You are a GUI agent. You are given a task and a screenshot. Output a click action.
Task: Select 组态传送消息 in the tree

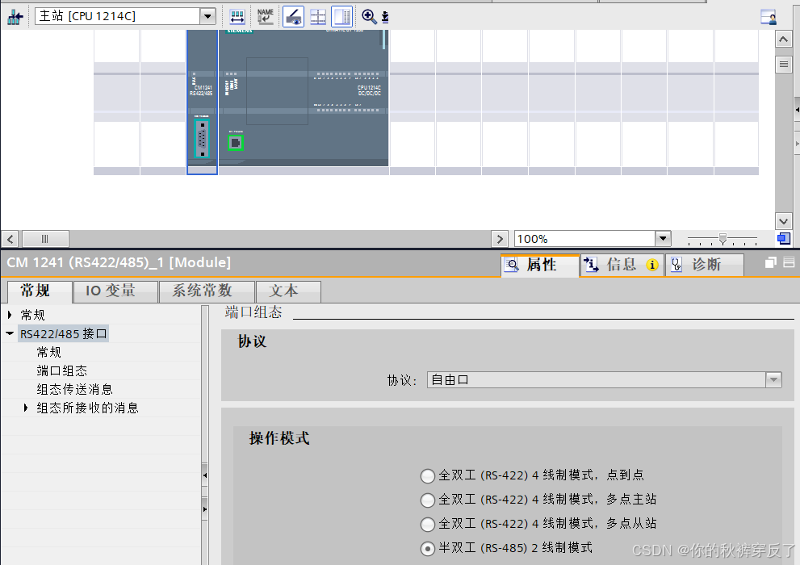click(x=74, y=390)
